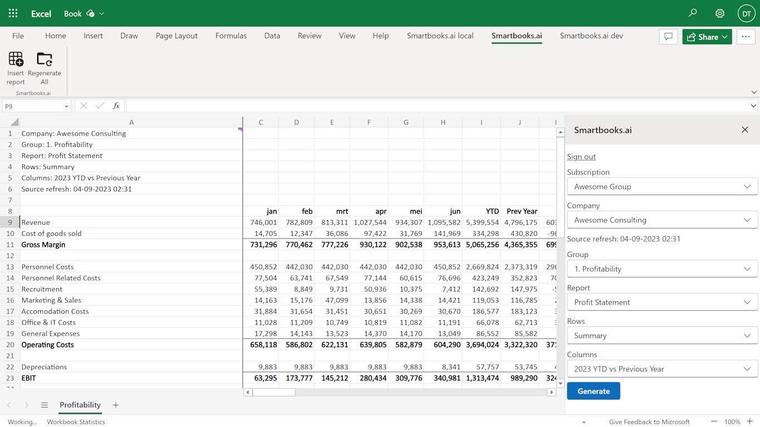
Task: Switch to the Formulas tab
Action: pyautogui.click(x=231, y=36)
